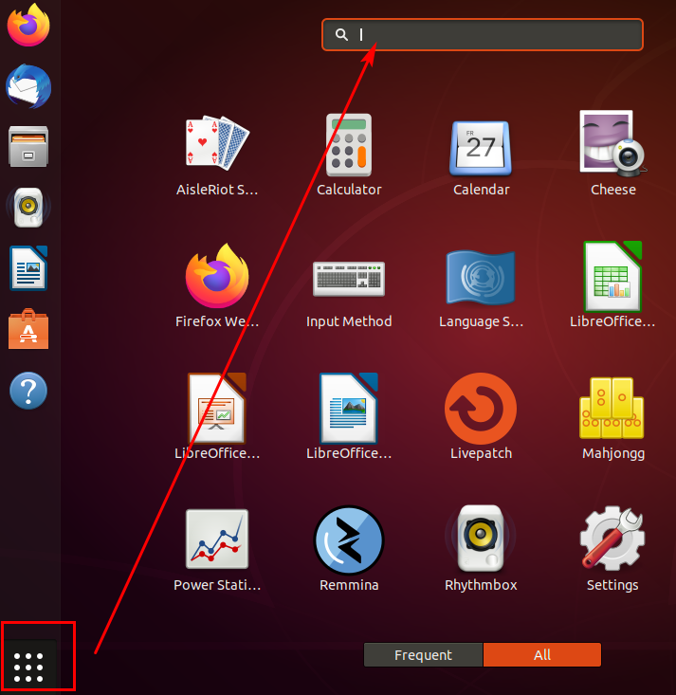
Task: Open LibreOffice Calc spreadsheet icon
Action: point(612,277)
